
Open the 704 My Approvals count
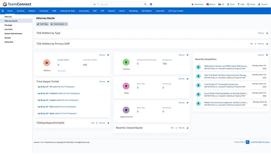(x=165, y=64)
